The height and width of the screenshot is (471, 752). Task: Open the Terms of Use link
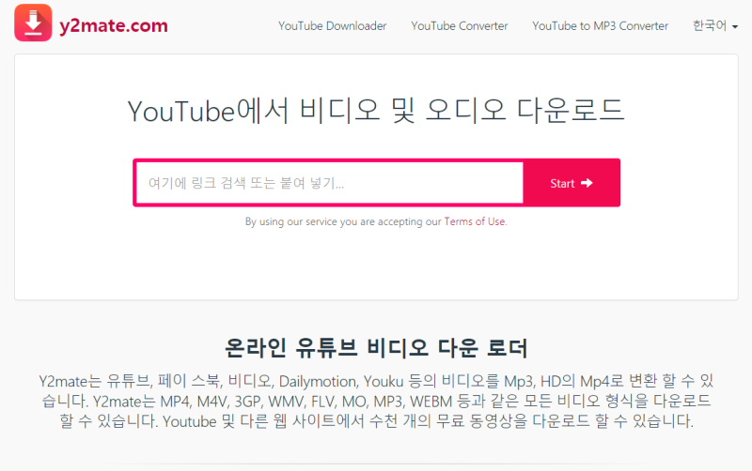[475, 221]
